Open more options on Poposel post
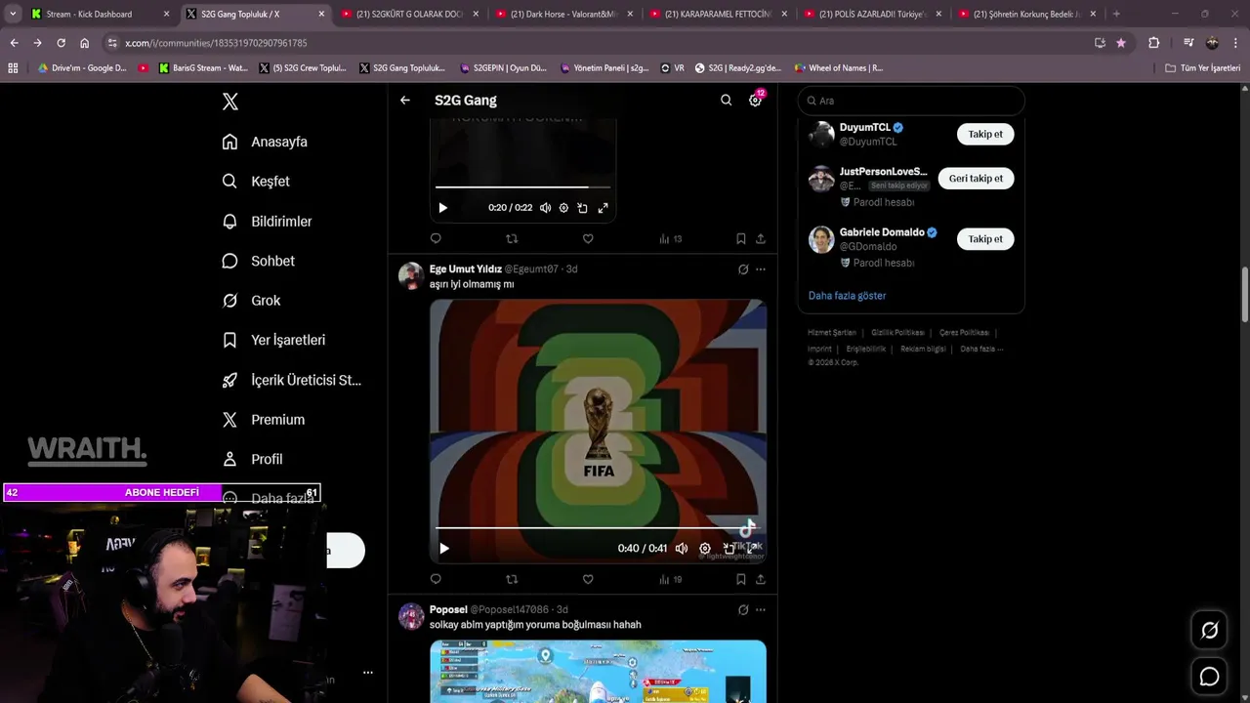 [761, 610]
